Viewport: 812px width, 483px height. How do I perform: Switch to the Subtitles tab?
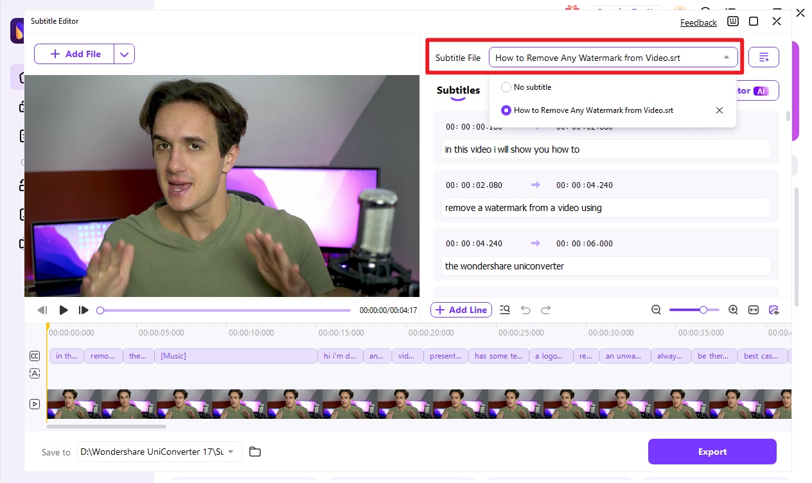(458, 90)
